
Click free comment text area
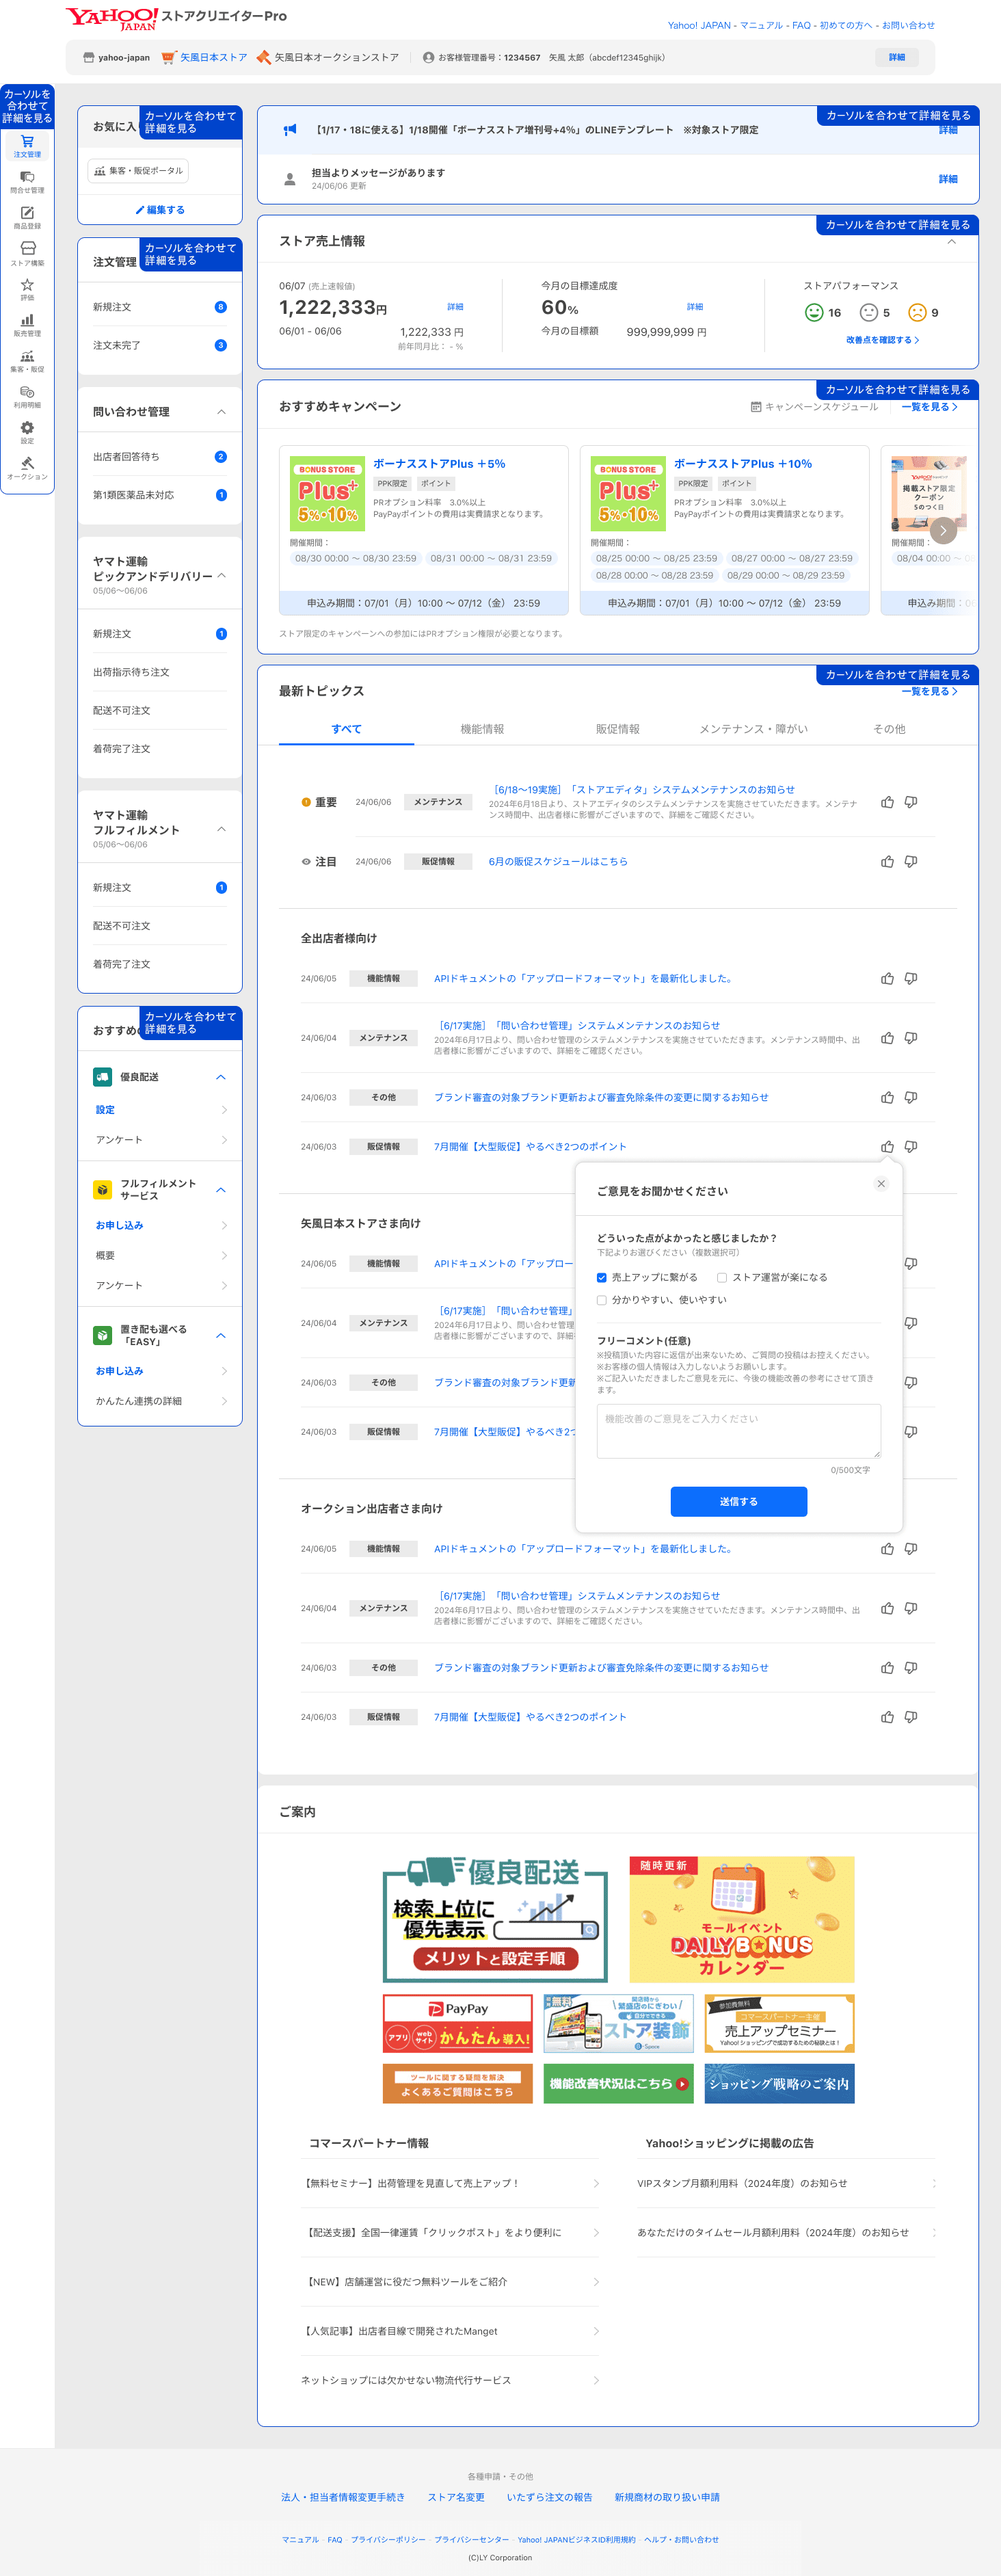tap(739, 1431)
